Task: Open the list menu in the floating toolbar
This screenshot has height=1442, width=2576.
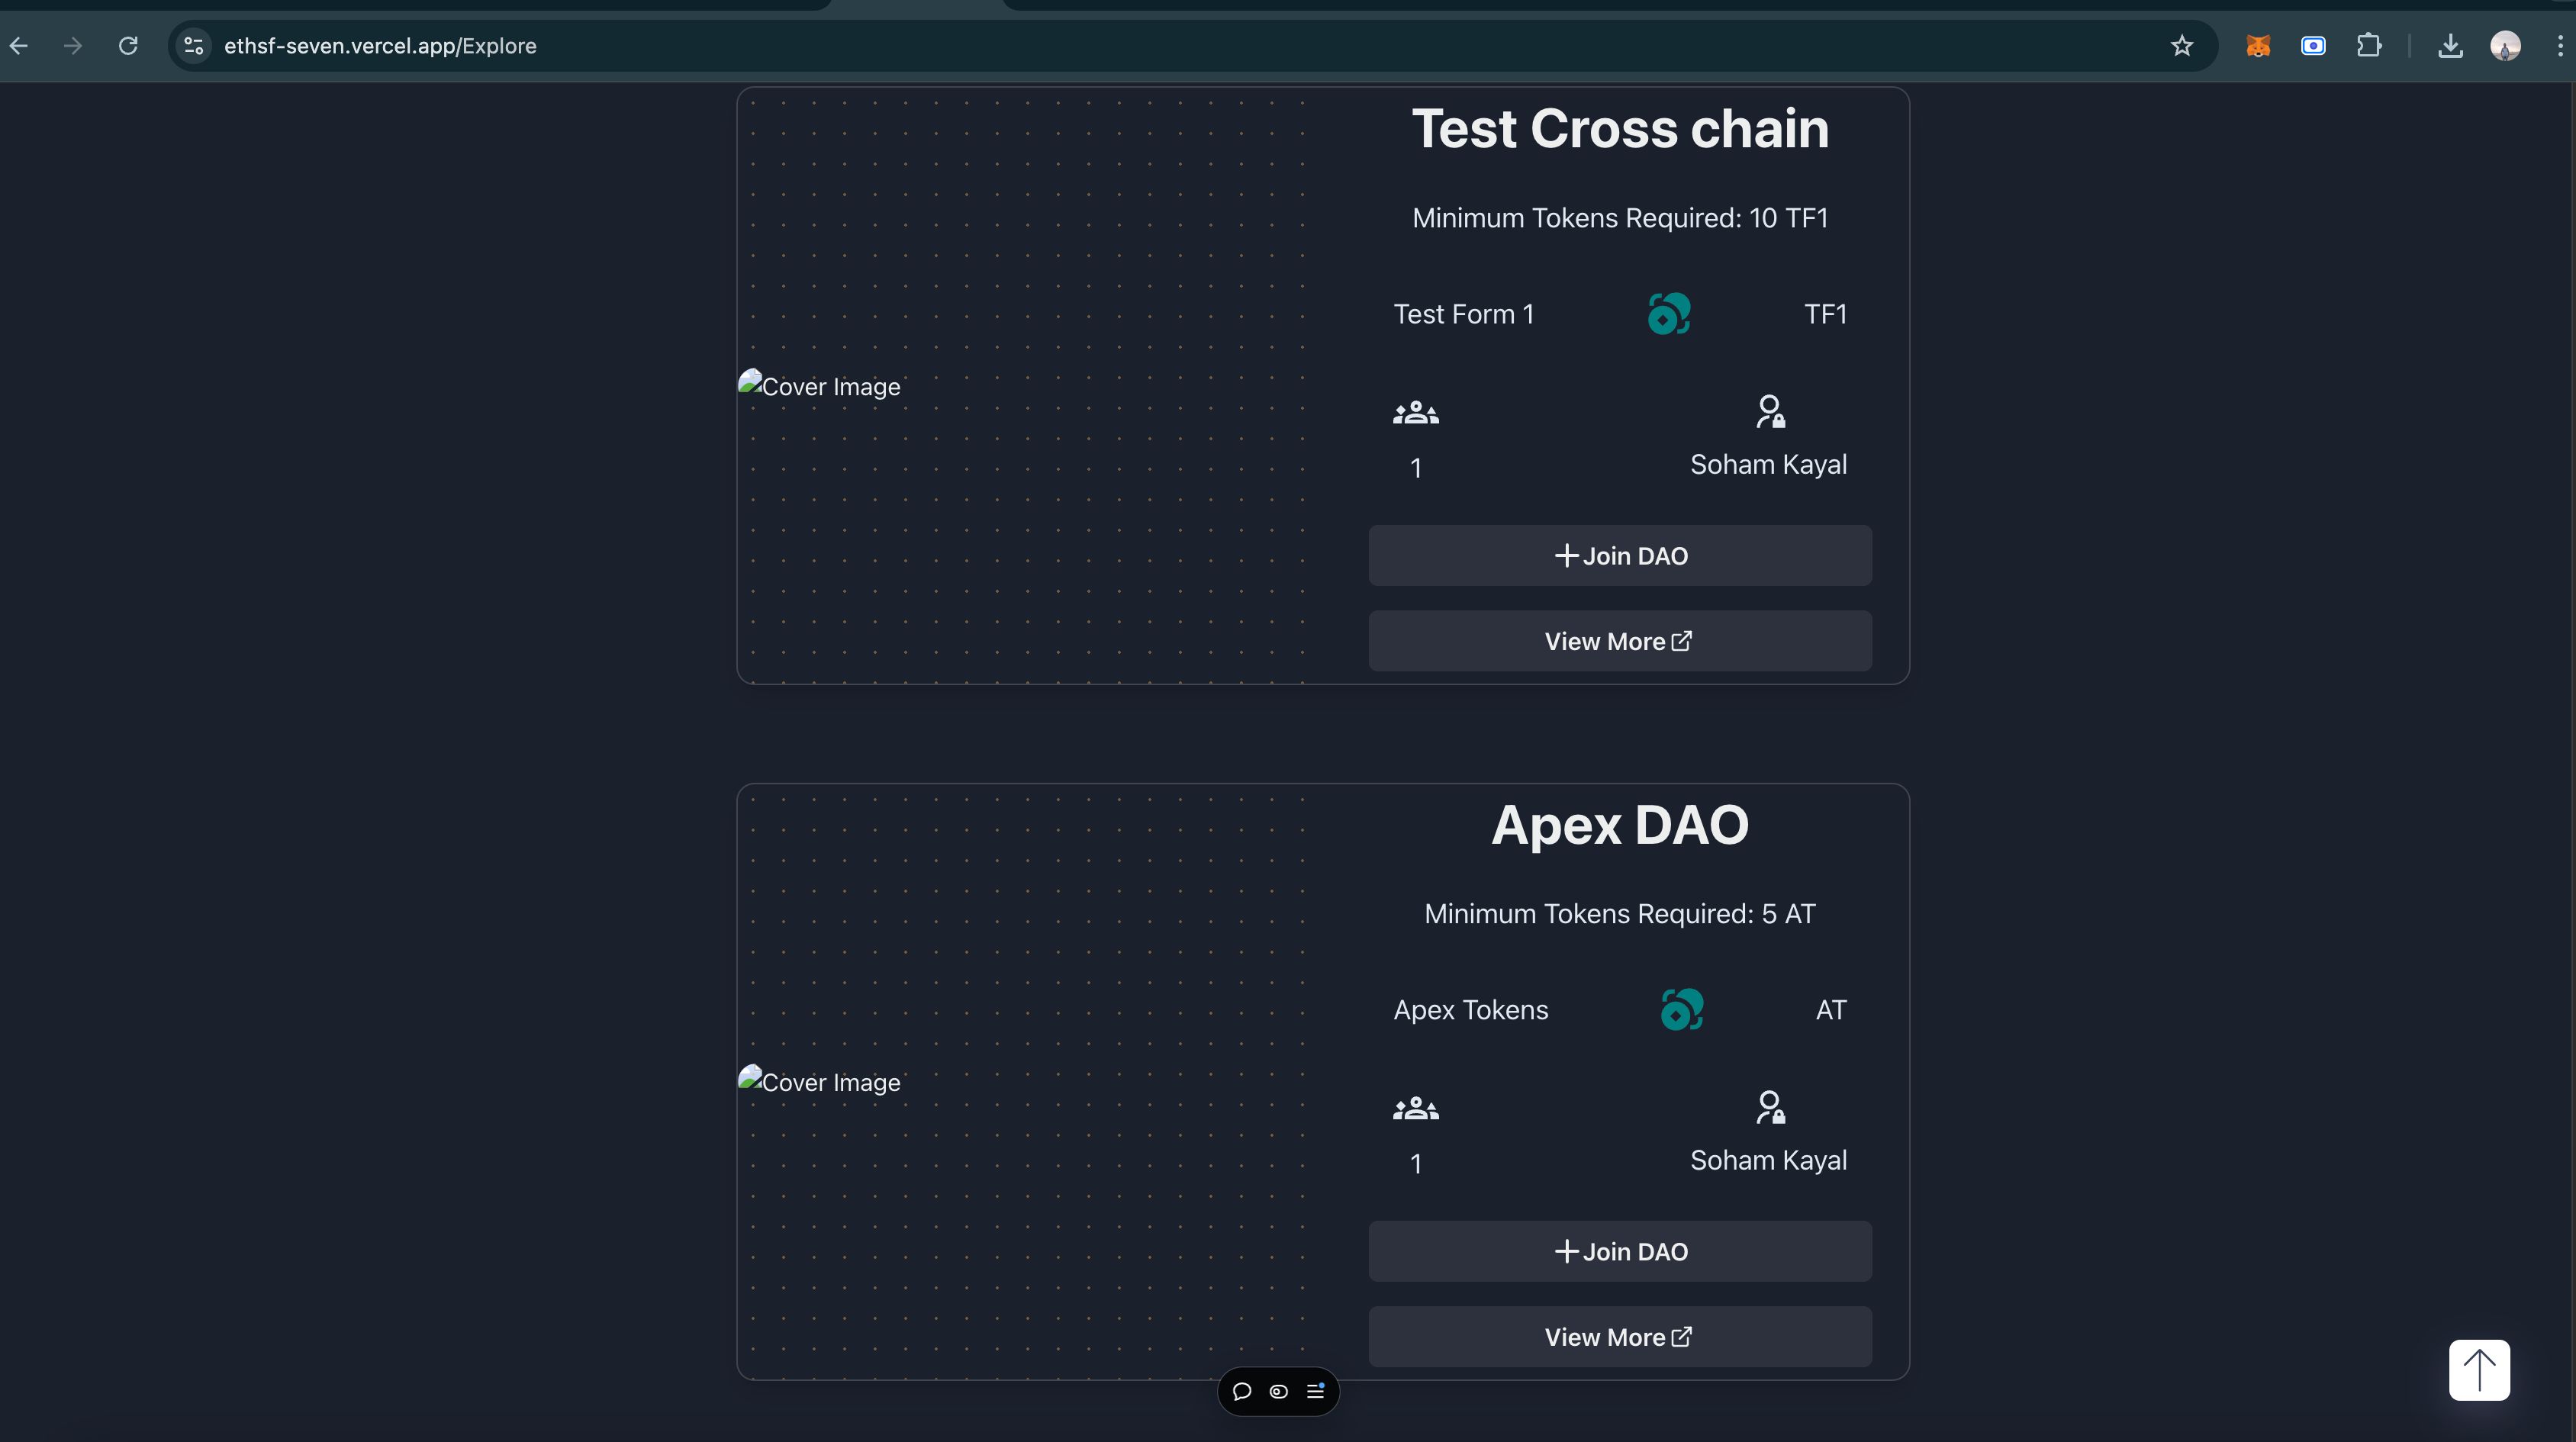Action: (1316, 1391)
